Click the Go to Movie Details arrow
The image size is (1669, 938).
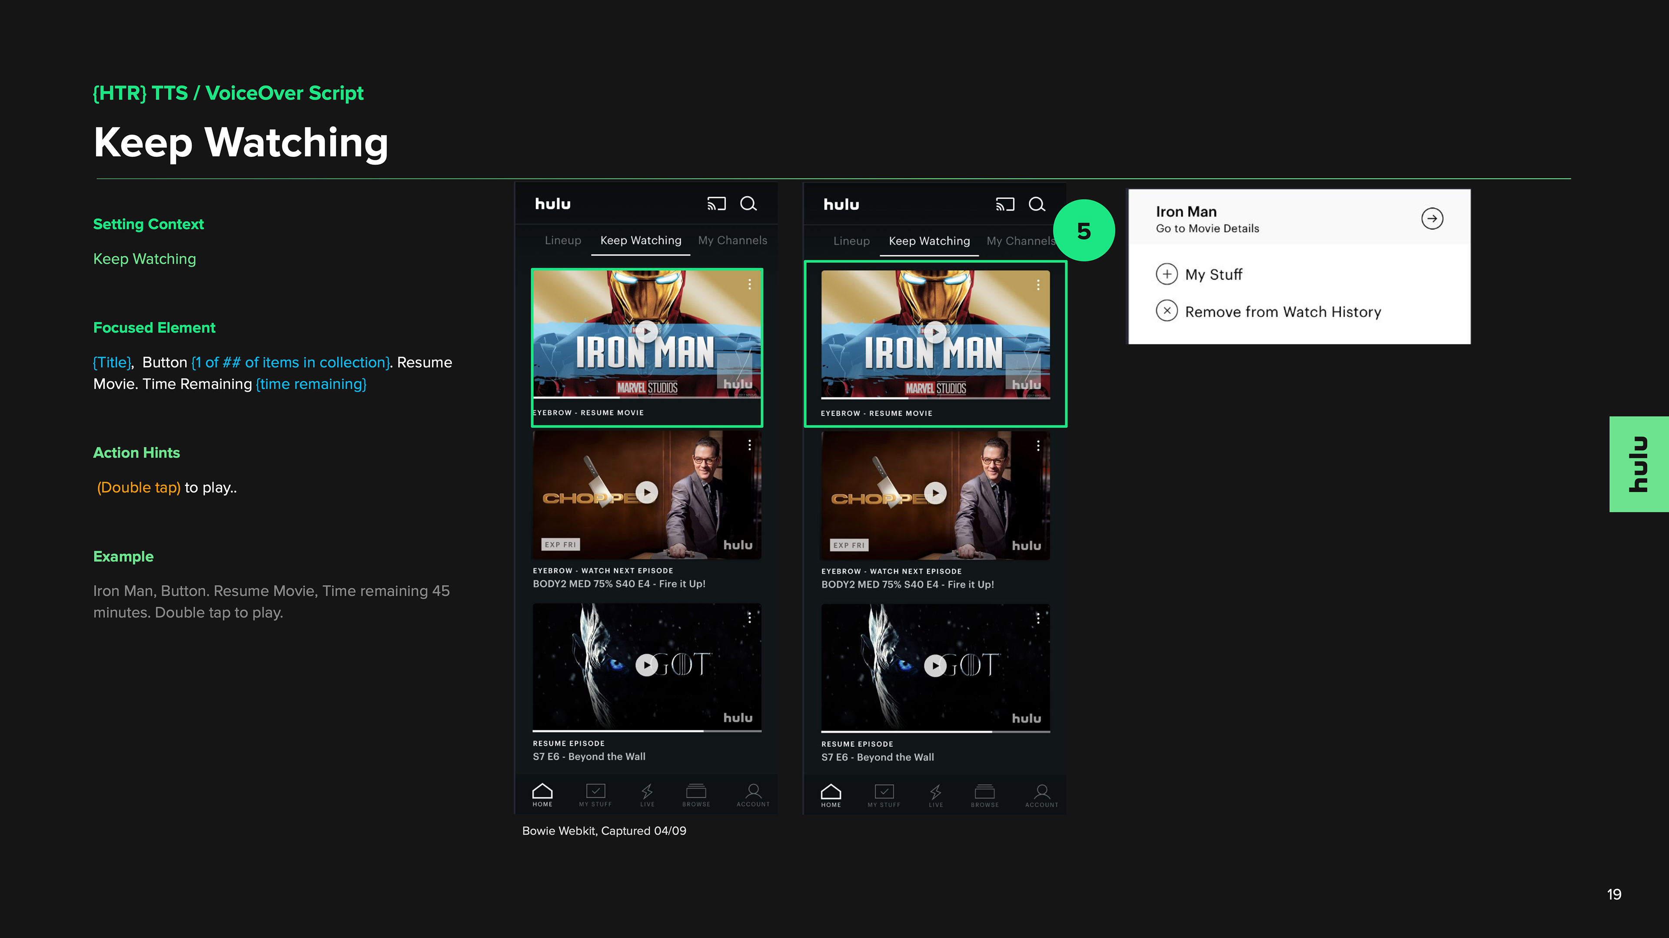click(x=1432, y=219)
